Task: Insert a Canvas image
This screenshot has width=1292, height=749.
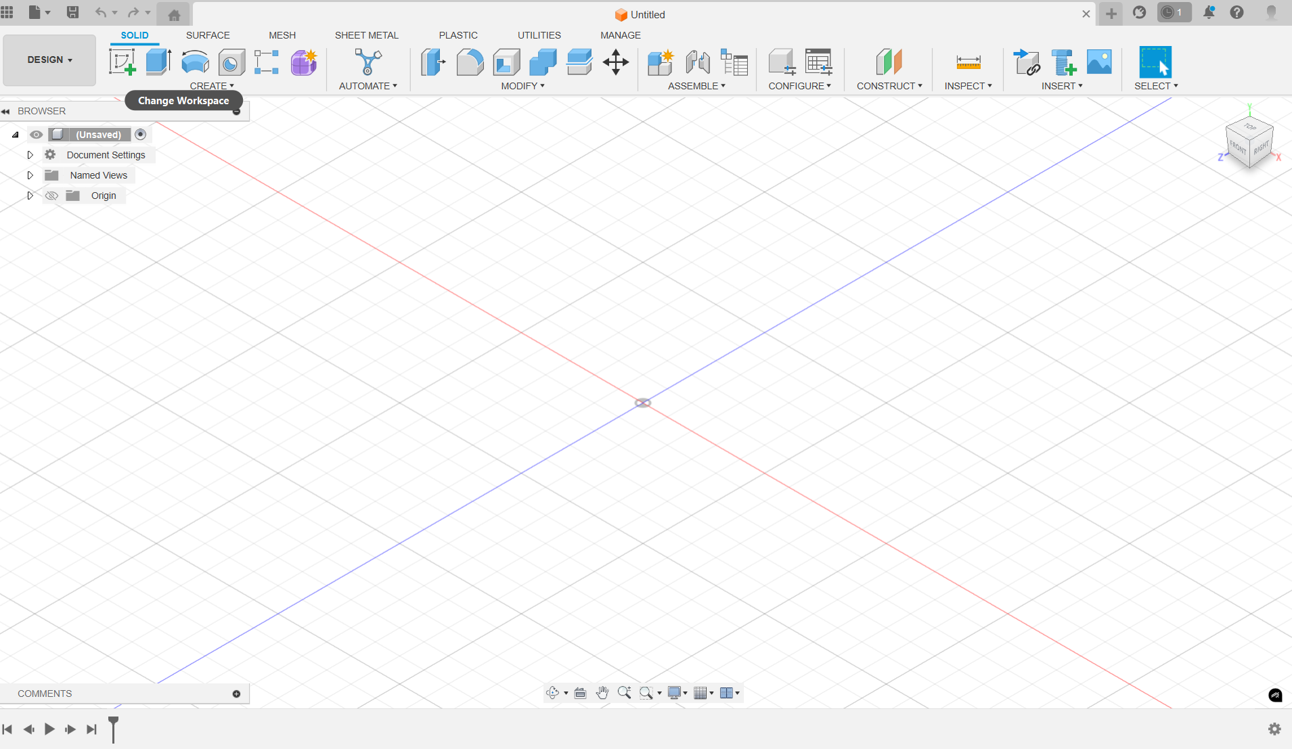Action: click(x=1098, y=62)
